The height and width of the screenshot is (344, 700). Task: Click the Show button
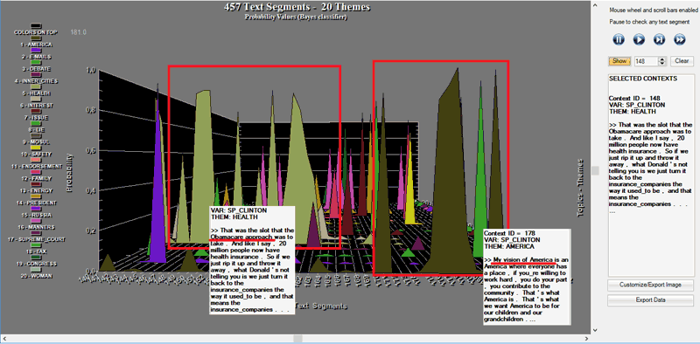click(619, 61)
